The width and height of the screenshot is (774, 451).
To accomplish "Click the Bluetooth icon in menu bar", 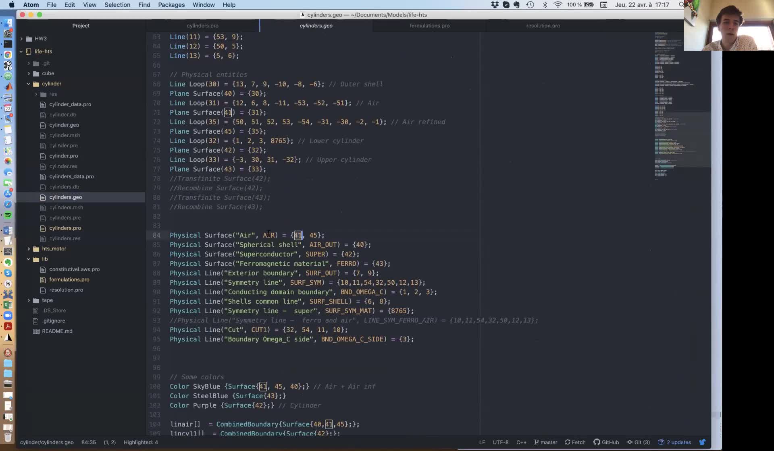I will point(545,5).
